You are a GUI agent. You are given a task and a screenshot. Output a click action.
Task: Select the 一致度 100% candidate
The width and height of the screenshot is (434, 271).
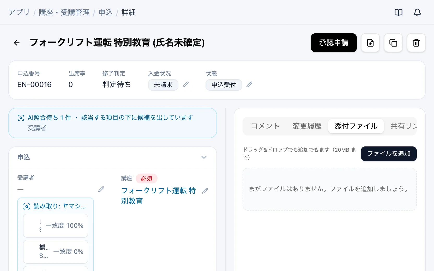(x=56, y=226)
